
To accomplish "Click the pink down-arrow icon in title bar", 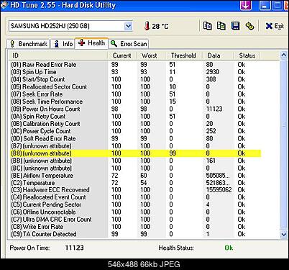I will [x=246, y=5].
